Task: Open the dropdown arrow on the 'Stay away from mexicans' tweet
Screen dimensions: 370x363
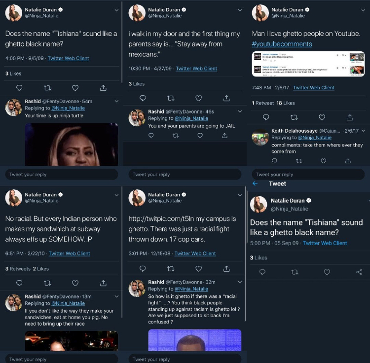Action: pos(240,10)
